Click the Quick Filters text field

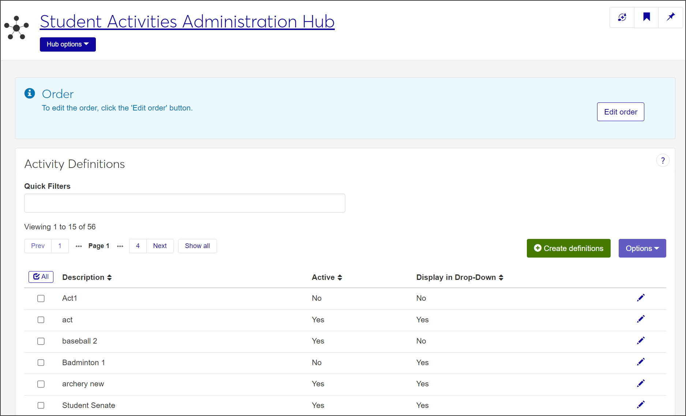pos(184,203)
